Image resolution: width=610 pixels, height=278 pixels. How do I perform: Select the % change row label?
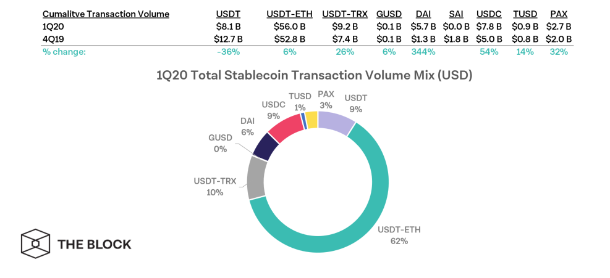point(64,52)
